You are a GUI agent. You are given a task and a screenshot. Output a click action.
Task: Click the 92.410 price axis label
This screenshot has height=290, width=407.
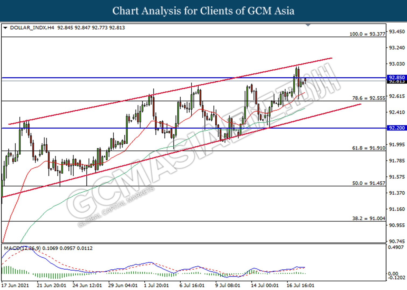[397, 112]
